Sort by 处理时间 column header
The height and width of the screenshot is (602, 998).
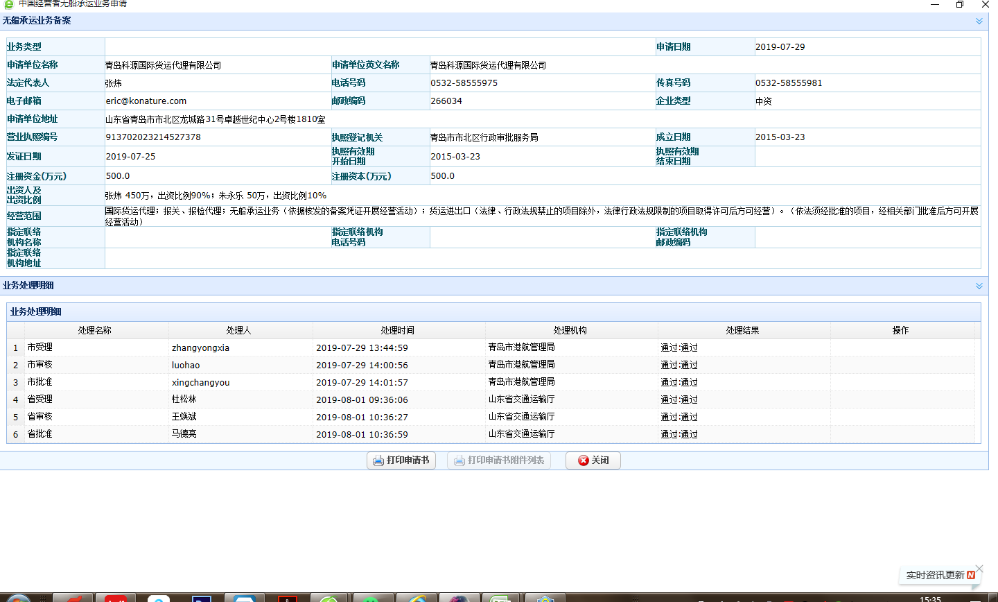point(398,330)
